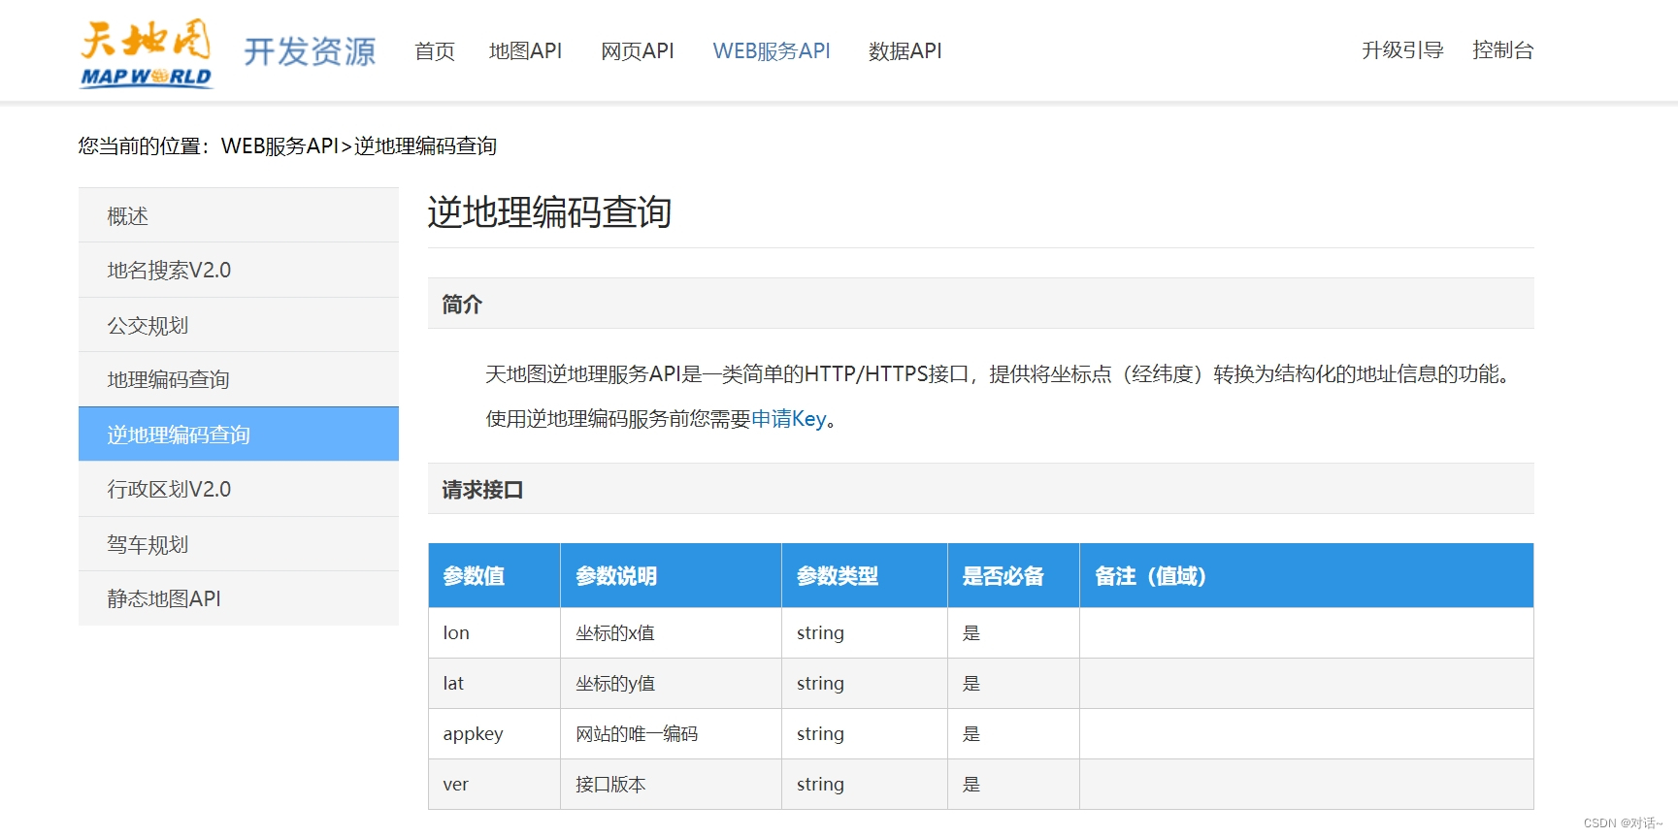
Task: Click the 备注（值域） column header
Action: point(1306,575)
